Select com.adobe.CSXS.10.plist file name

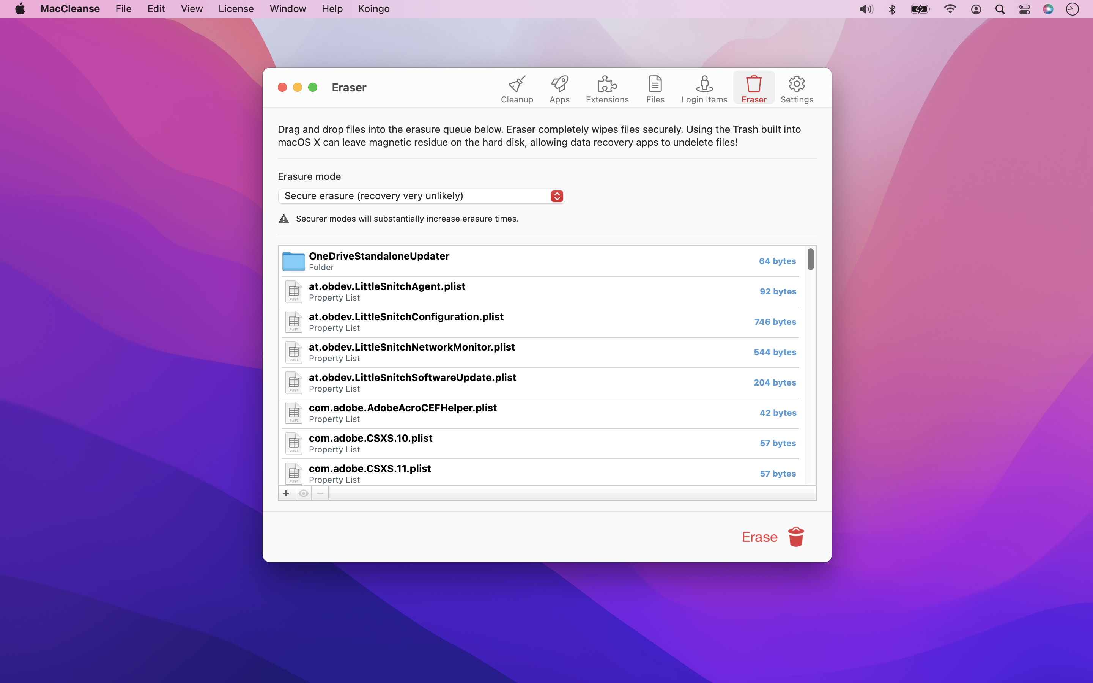(x=371, y=438)
